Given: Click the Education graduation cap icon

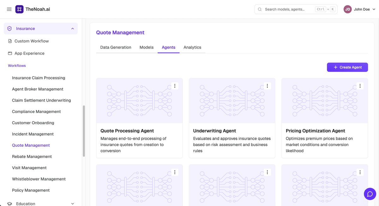Looking at the screenshot, I should point(9,204).
